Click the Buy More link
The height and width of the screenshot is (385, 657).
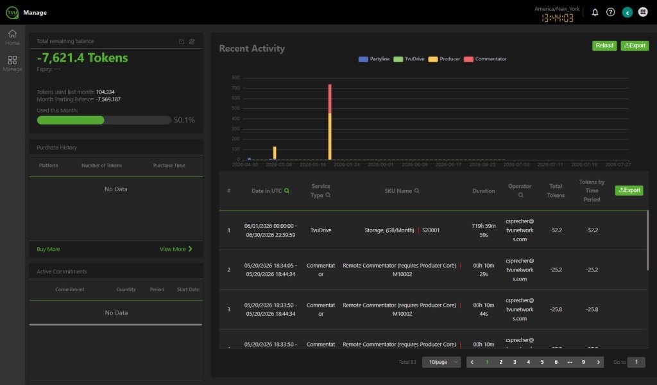click(x=48, y=249)
